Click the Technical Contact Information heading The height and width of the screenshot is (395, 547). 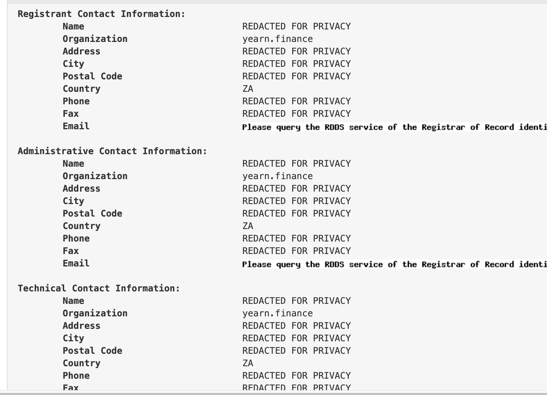99,288
